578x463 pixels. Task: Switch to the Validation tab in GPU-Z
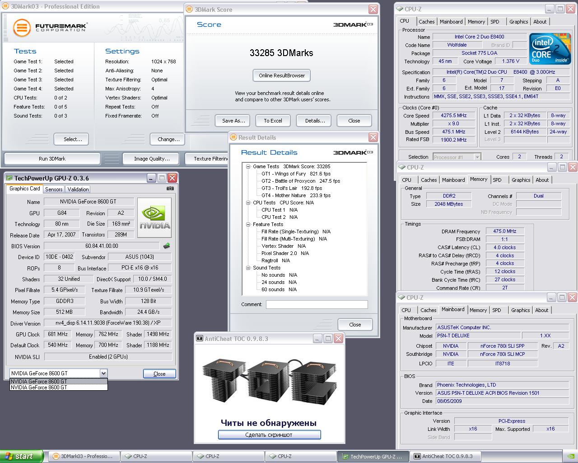click(x=78, y=189)
